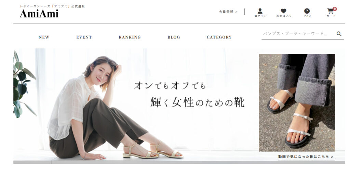Open the NEW menu item

[x=44, y=37]
